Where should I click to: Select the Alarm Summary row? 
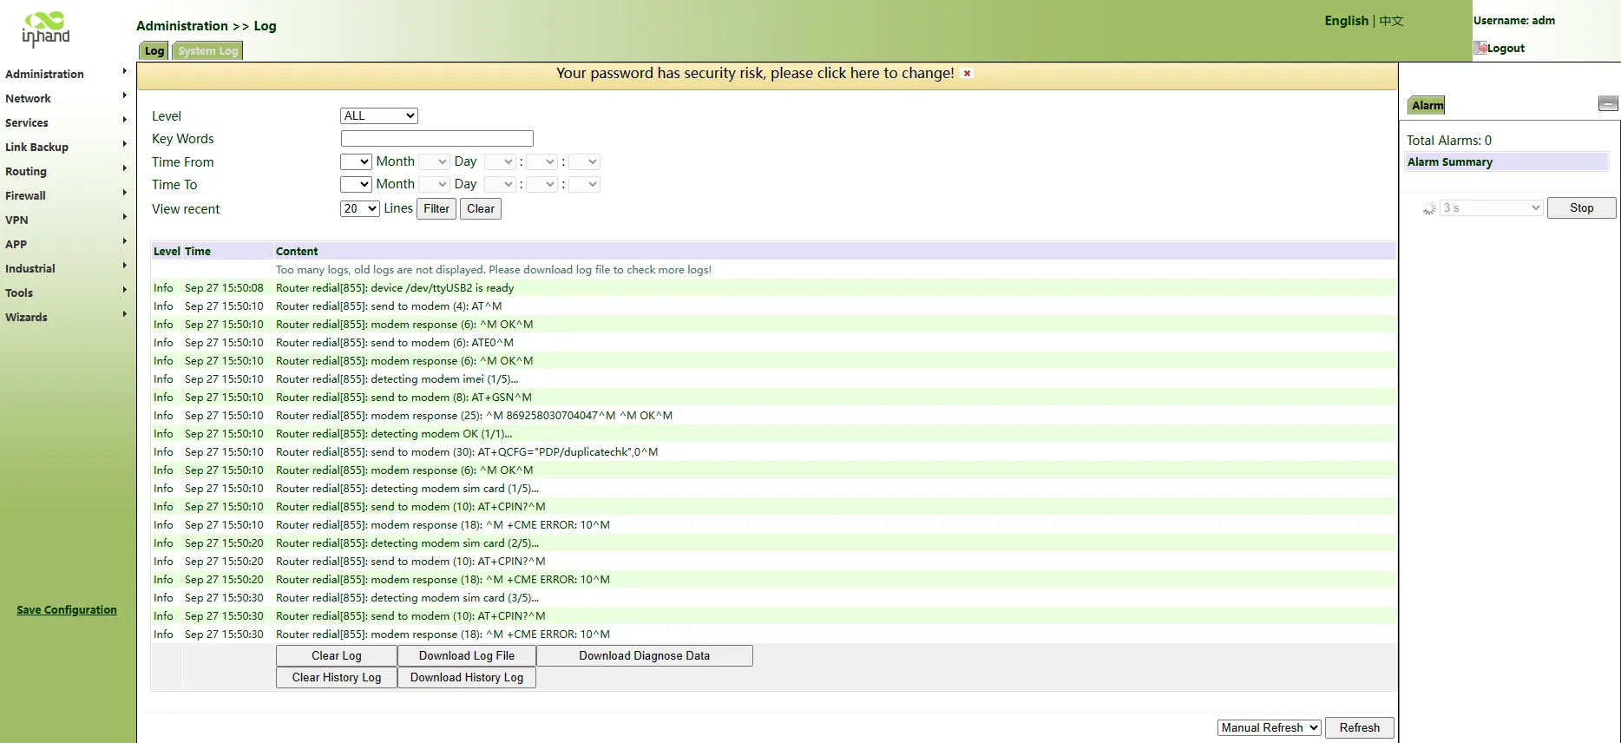[1507, 161]
